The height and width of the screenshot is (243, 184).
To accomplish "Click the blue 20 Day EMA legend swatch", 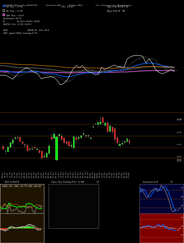I will click(x=4, y=6).
